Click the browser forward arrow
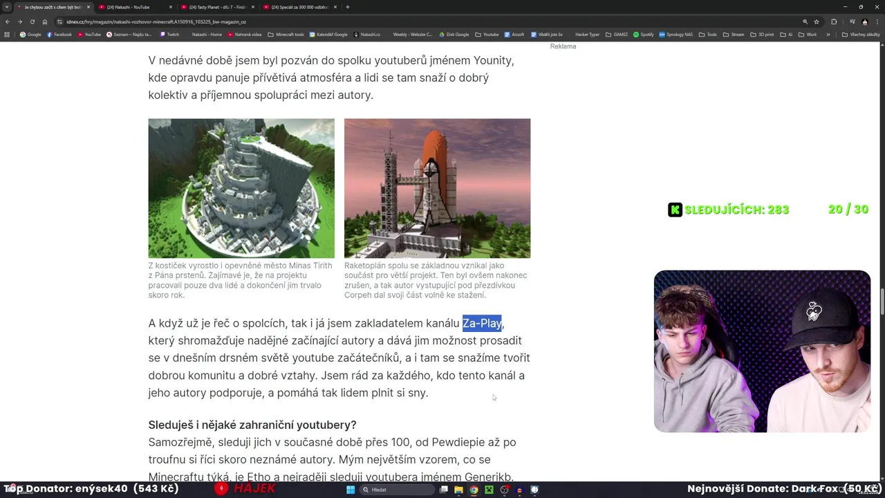The height and width of the screenshot is (498, 885). pyautogui.click(x=20, y=21)
